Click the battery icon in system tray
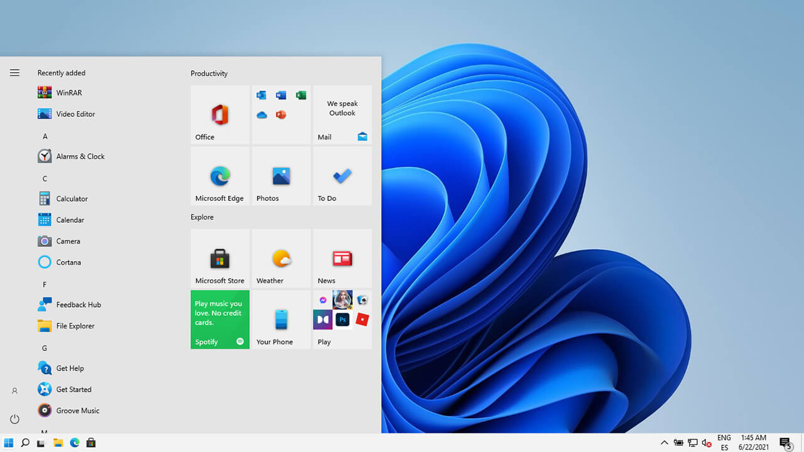The height and width of the screenshot is (452, 804). click(678, 443)
